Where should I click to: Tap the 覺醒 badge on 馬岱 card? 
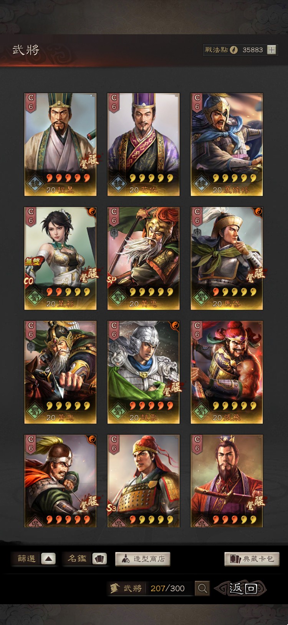coord(257,275)
